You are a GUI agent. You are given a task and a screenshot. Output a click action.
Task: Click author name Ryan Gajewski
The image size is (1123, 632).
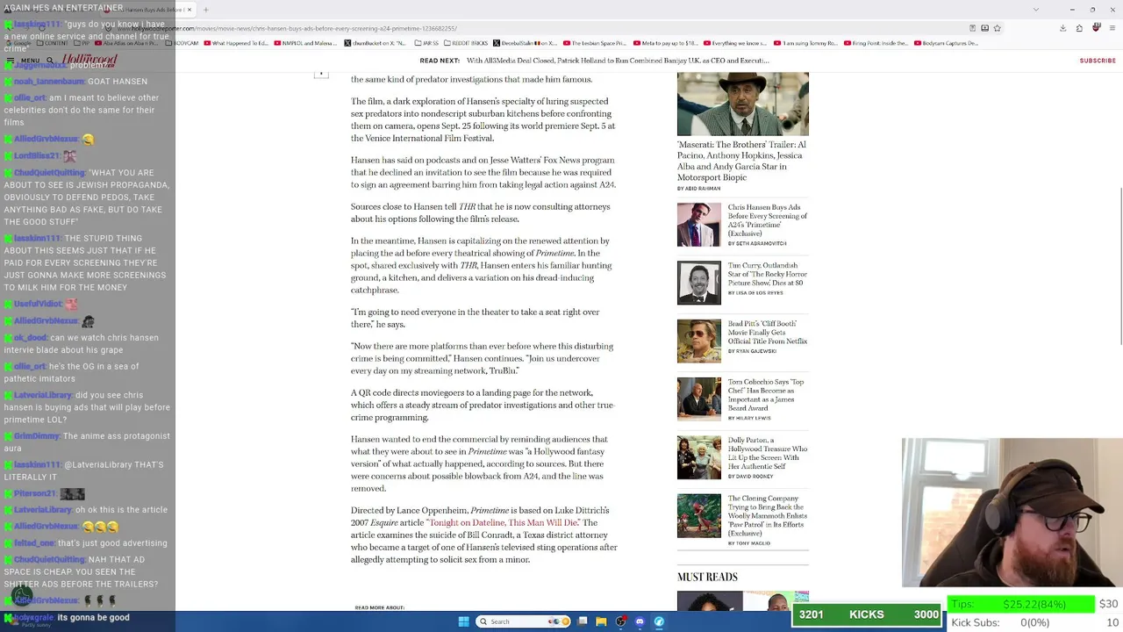pyautogui.click(x=755, y=351)
